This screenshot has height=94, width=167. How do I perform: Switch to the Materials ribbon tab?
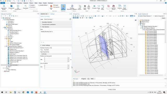click(x=26, y=3)
